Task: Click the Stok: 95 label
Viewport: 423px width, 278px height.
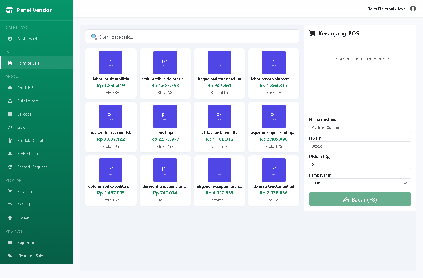Action: click(274, 93)
